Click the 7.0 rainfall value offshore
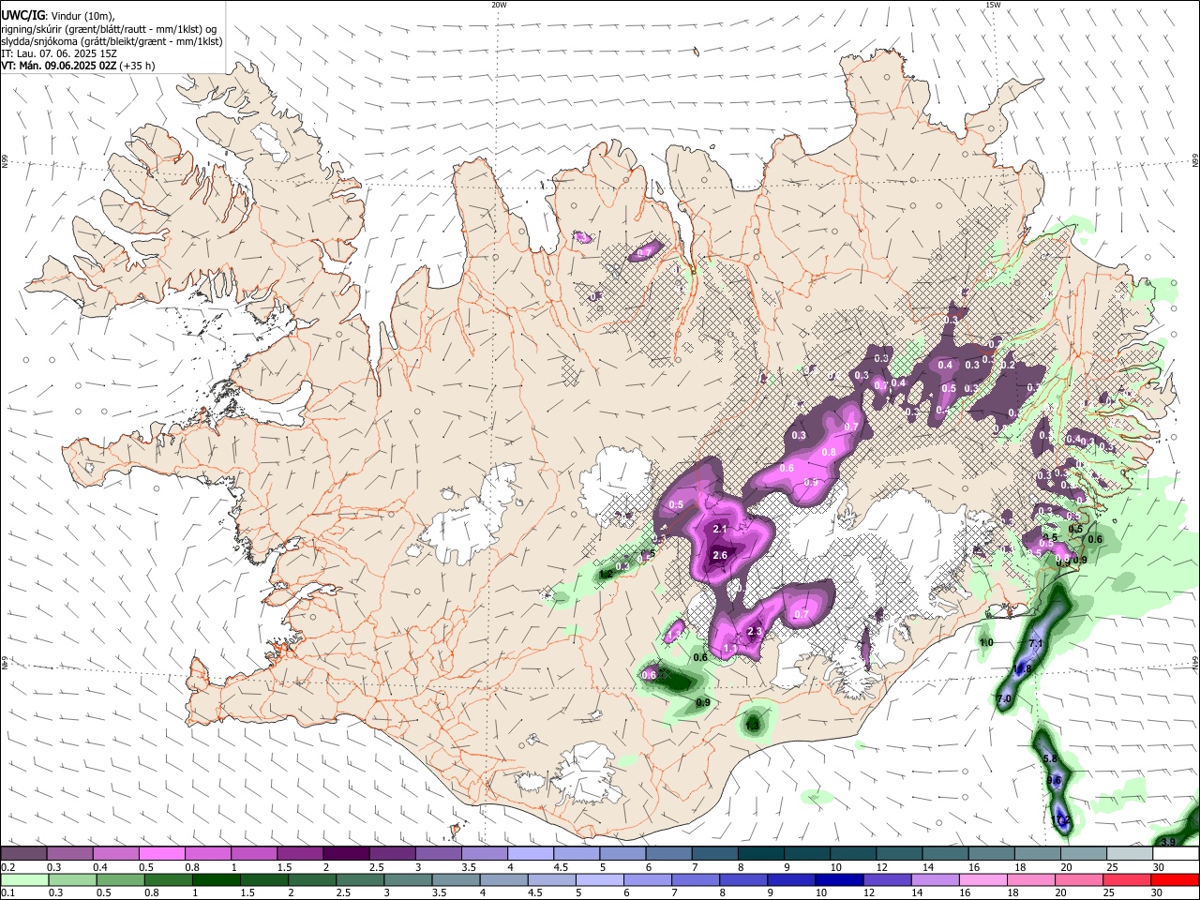Screen dimensions: 1200x900 [x=1003, y=699]
